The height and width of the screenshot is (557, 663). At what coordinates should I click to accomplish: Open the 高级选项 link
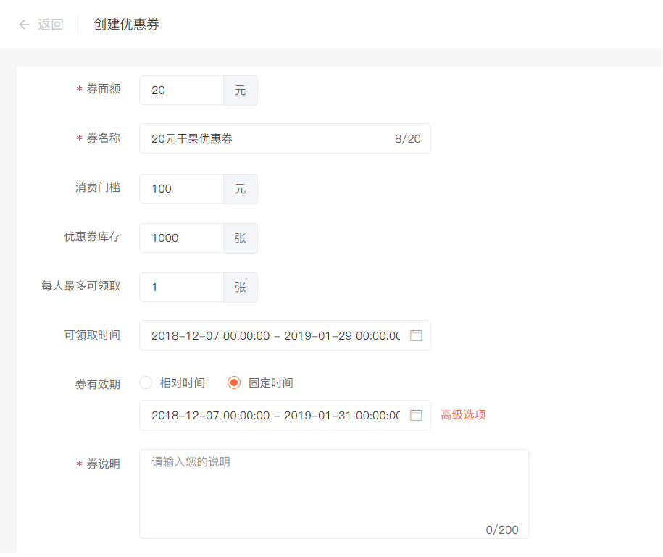point(463,415)
